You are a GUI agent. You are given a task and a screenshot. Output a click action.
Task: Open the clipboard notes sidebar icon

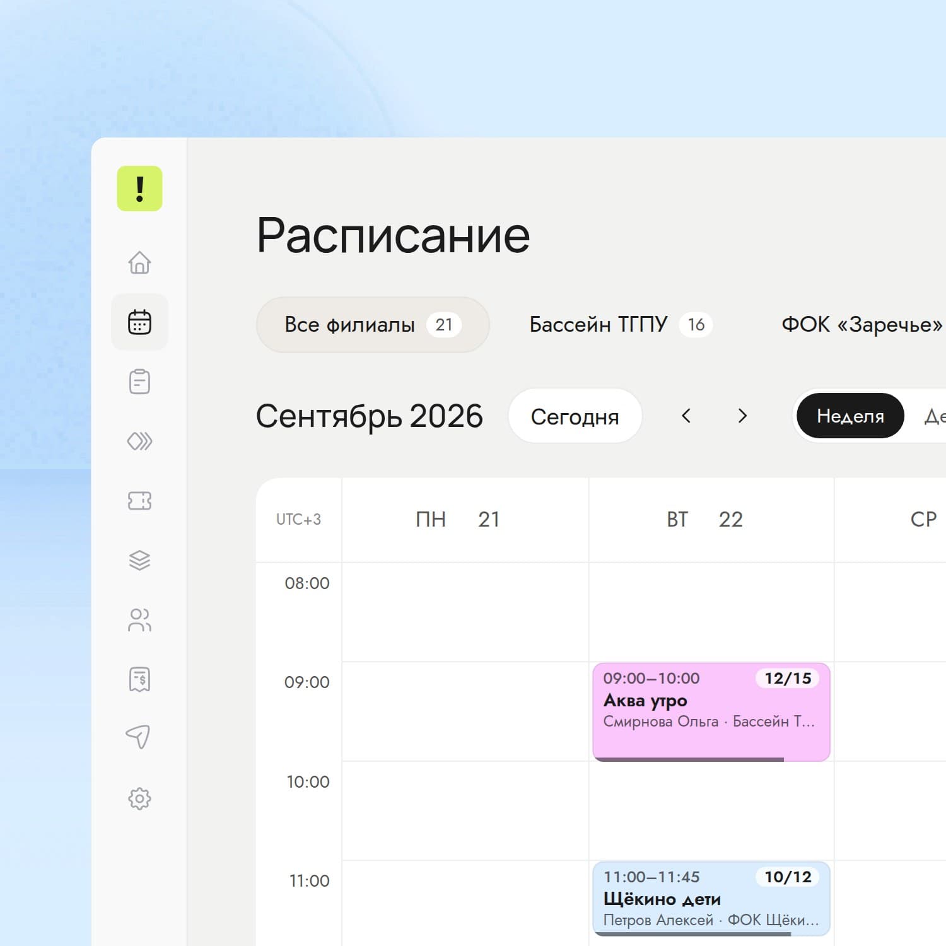click(x=139, y=382)
